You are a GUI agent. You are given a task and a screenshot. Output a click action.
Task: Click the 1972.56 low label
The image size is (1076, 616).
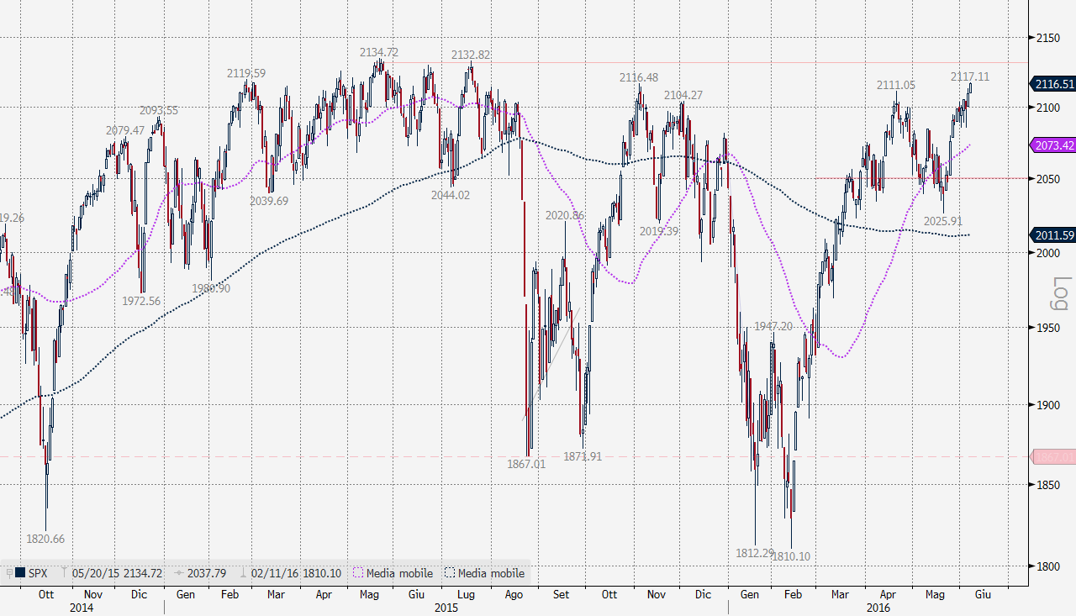tap(141, 301)
